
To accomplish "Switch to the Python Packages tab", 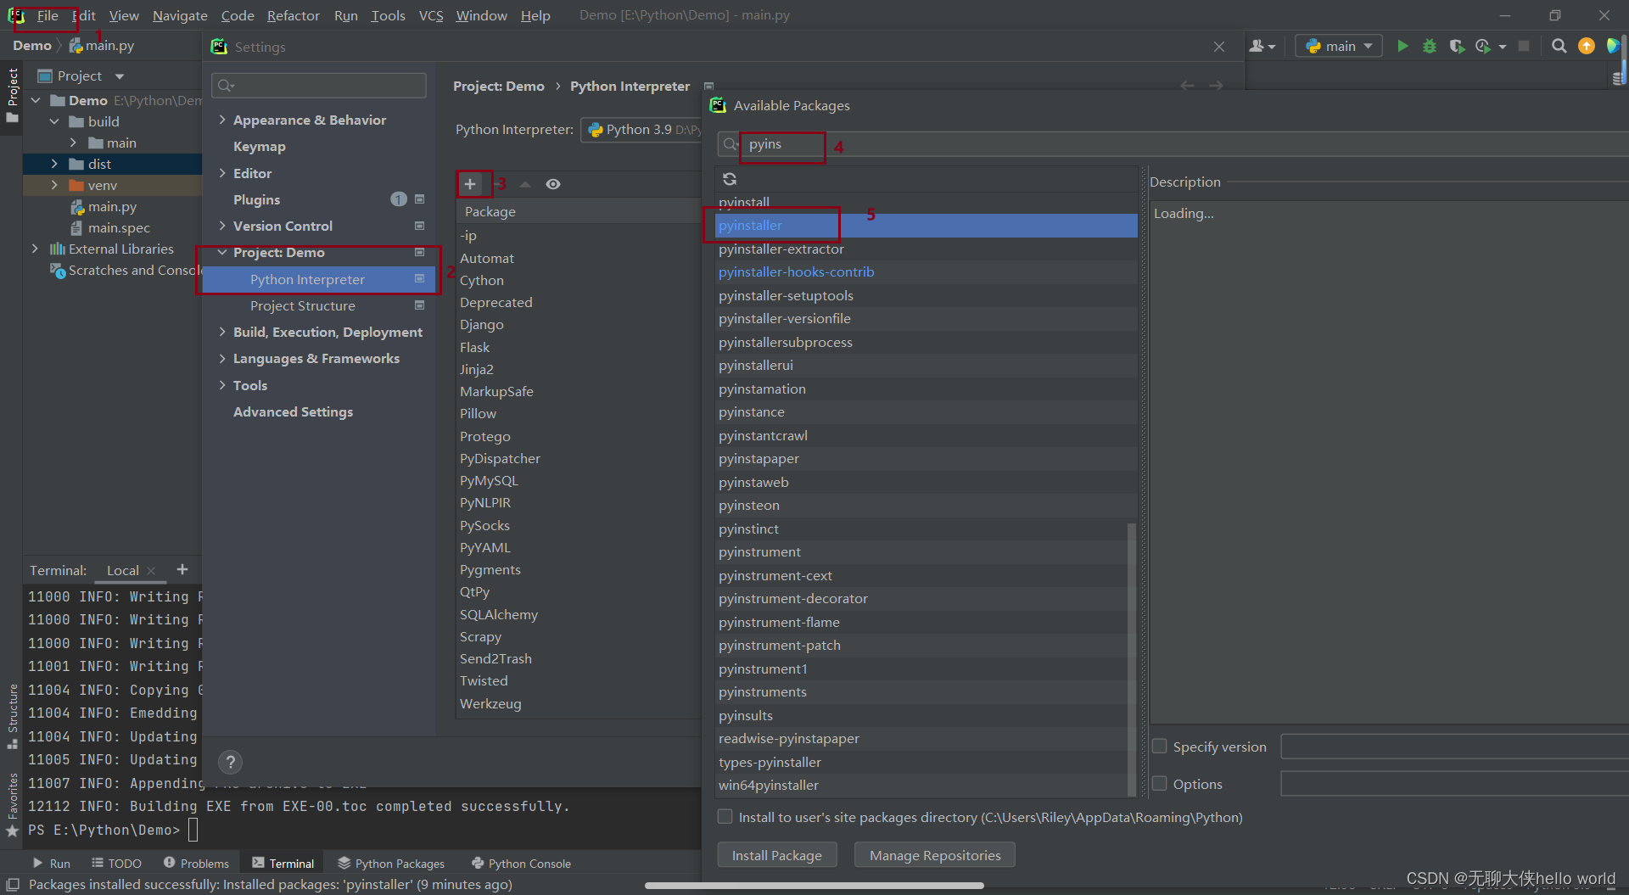I will pos(391,863).
